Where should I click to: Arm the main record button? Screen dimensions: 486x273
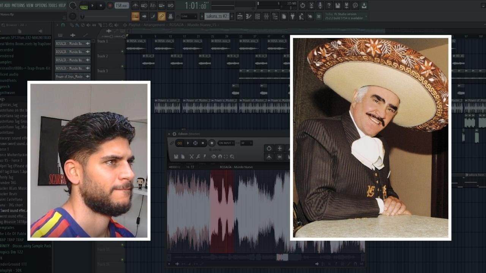[110, 5]
